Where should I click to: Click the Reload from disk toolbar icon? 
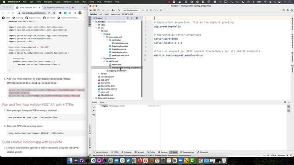pos(98,10)
